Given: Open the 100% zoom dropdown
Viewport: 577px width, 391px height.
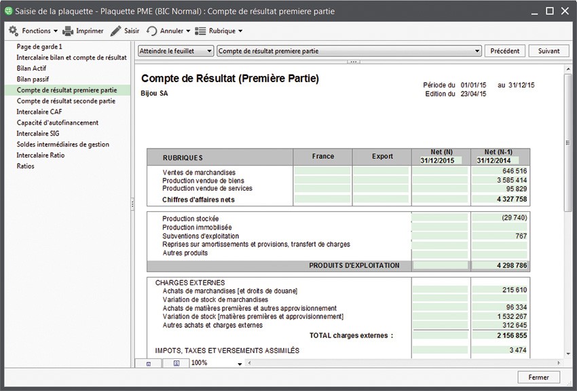Looking at the screenshot, I should [x=239, y=364].
